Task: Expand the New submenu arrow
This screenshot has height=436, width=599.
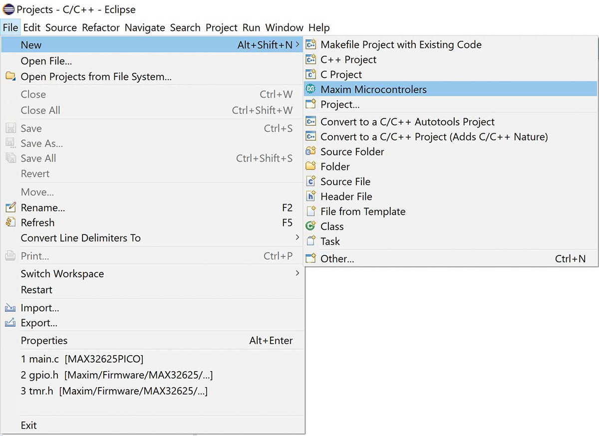Action: tap(298, 45)
